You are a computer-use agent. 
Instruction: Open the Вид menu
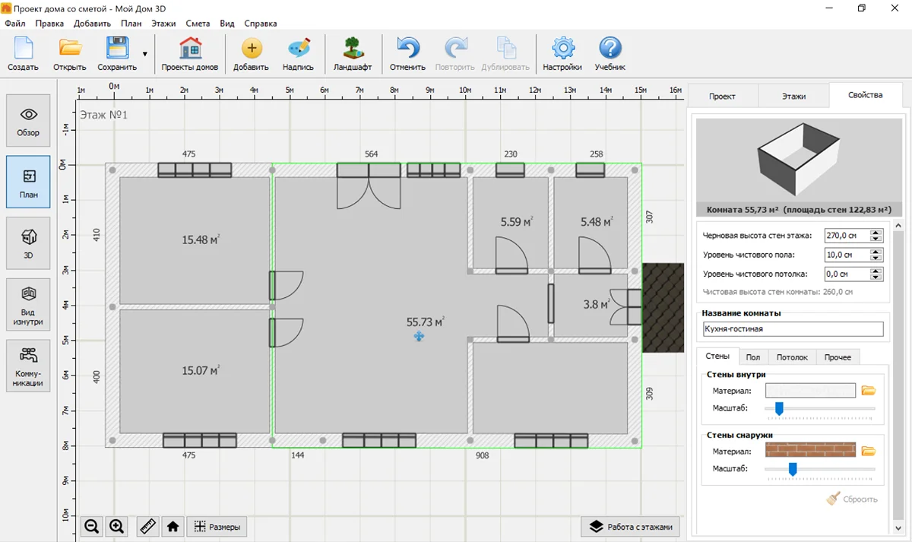pos(227,24)
